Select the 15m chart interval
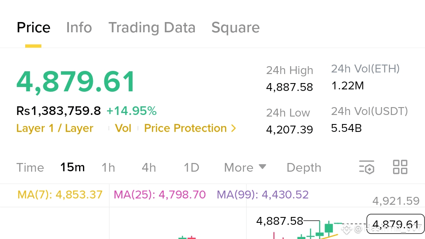The image size is (425, 239). (72, 167)
